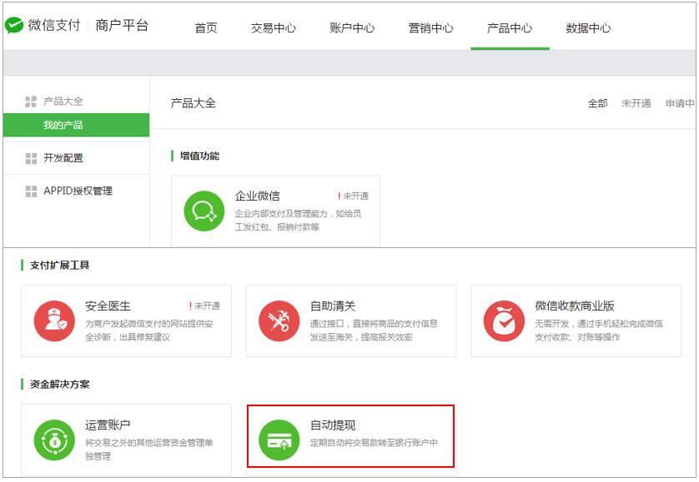Click the 微信收款商业版 money bag icon
This screenshot has width=699, height=482.
coord(504,321)
